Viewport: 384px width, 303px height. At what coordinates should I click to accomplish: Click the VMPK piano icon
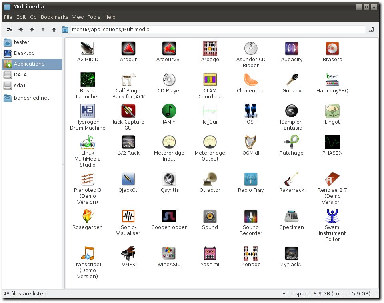pos(128,253)
